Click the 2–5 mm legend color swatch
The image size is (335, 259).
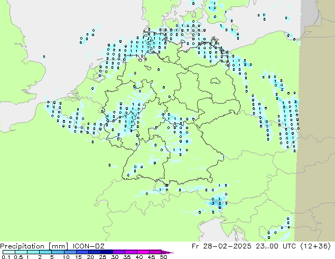(45, 252)
